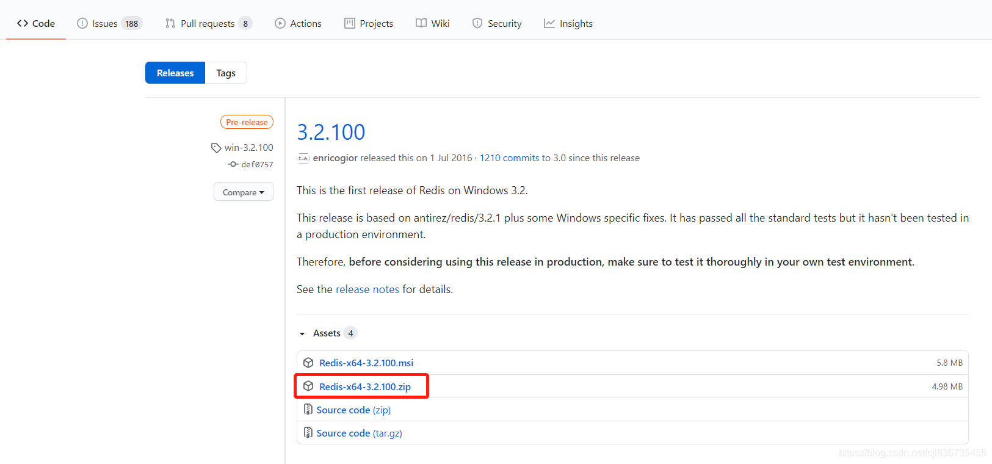Image resolution: width=992 pixels, height=464 pixels.
Task: Open the Compare dropdown
Action: pos(244,192)
